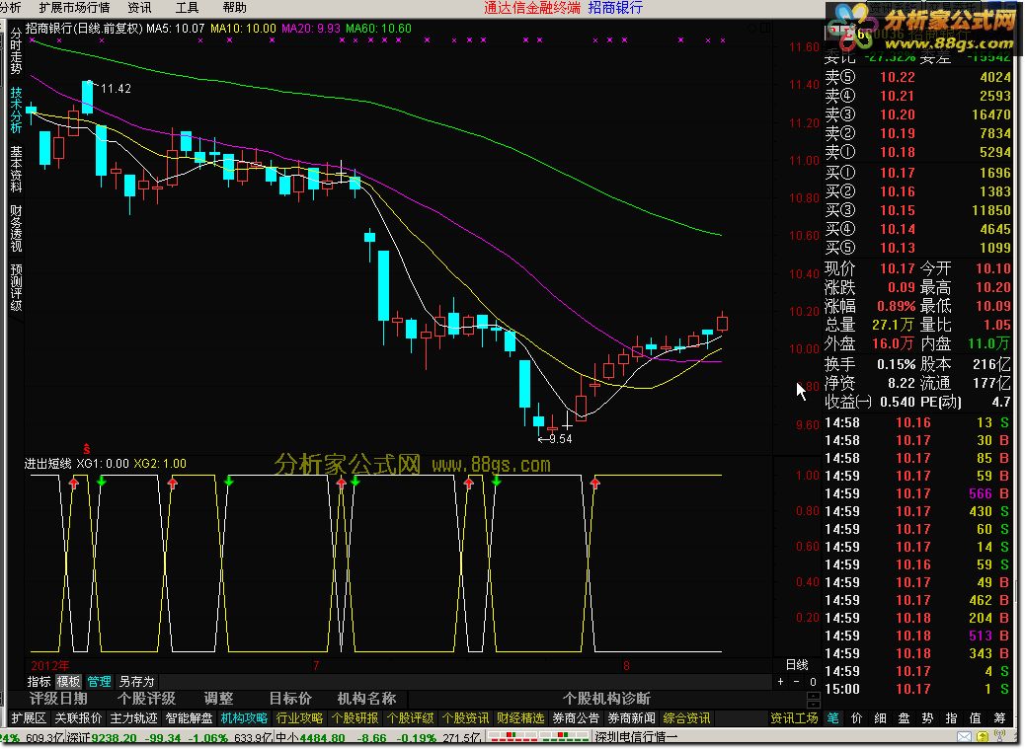Screen dimensions: 1025x749
Task: Open the 个股资讯 tab
Action: tap(465, 718)
